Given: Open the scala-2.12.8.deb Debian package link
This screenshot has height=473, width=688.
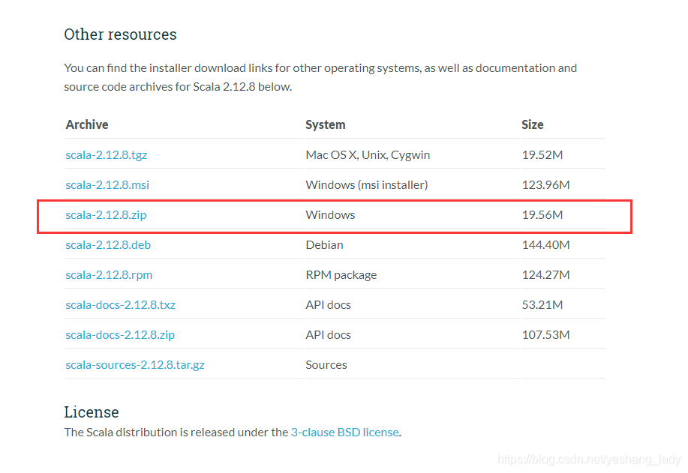Looking at the screenshot, I should pos(108,245).
